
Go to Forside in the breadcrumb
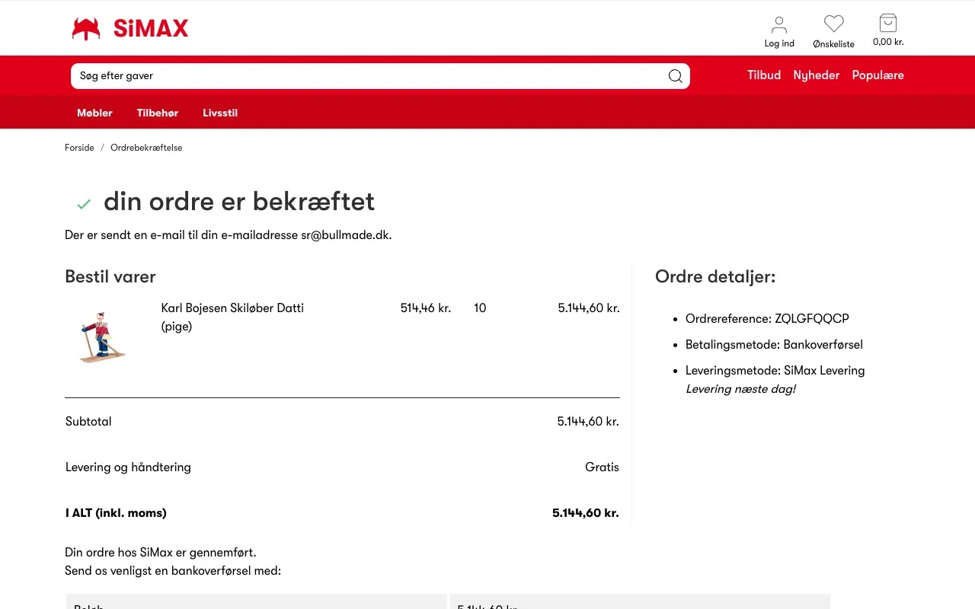coord(79,148)
